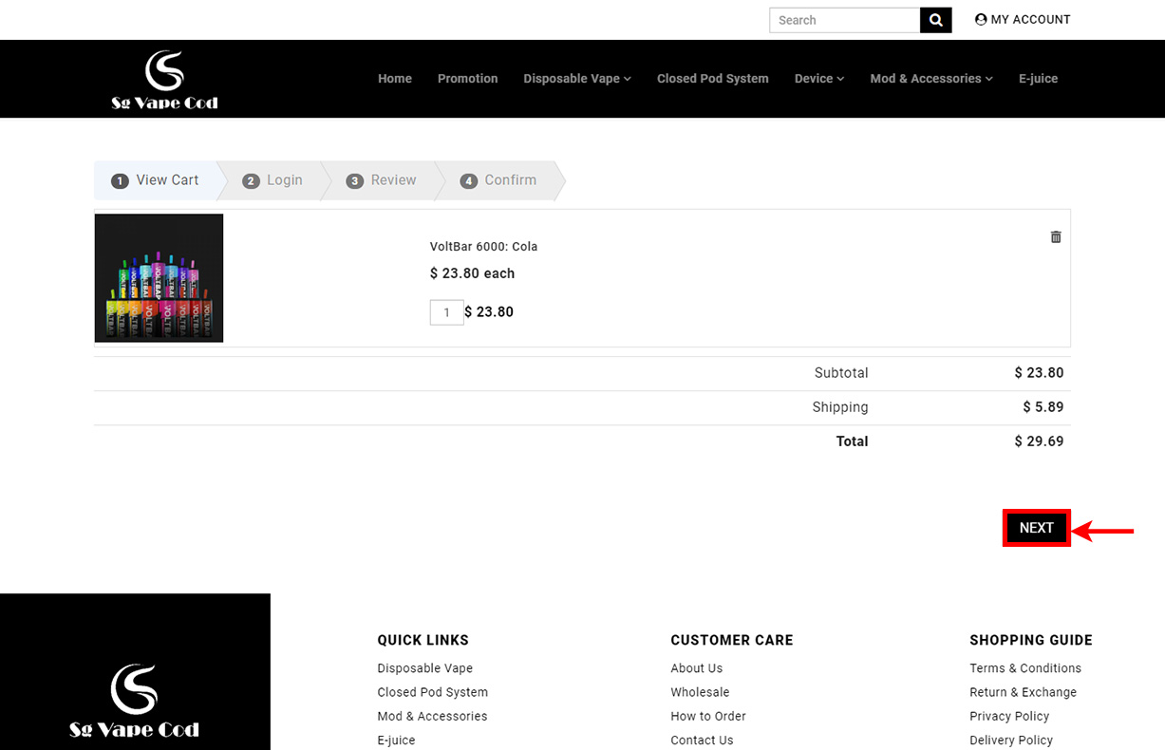Click the NEXT button
This screenshot has width=1165, height=750.
(1037, 528)
